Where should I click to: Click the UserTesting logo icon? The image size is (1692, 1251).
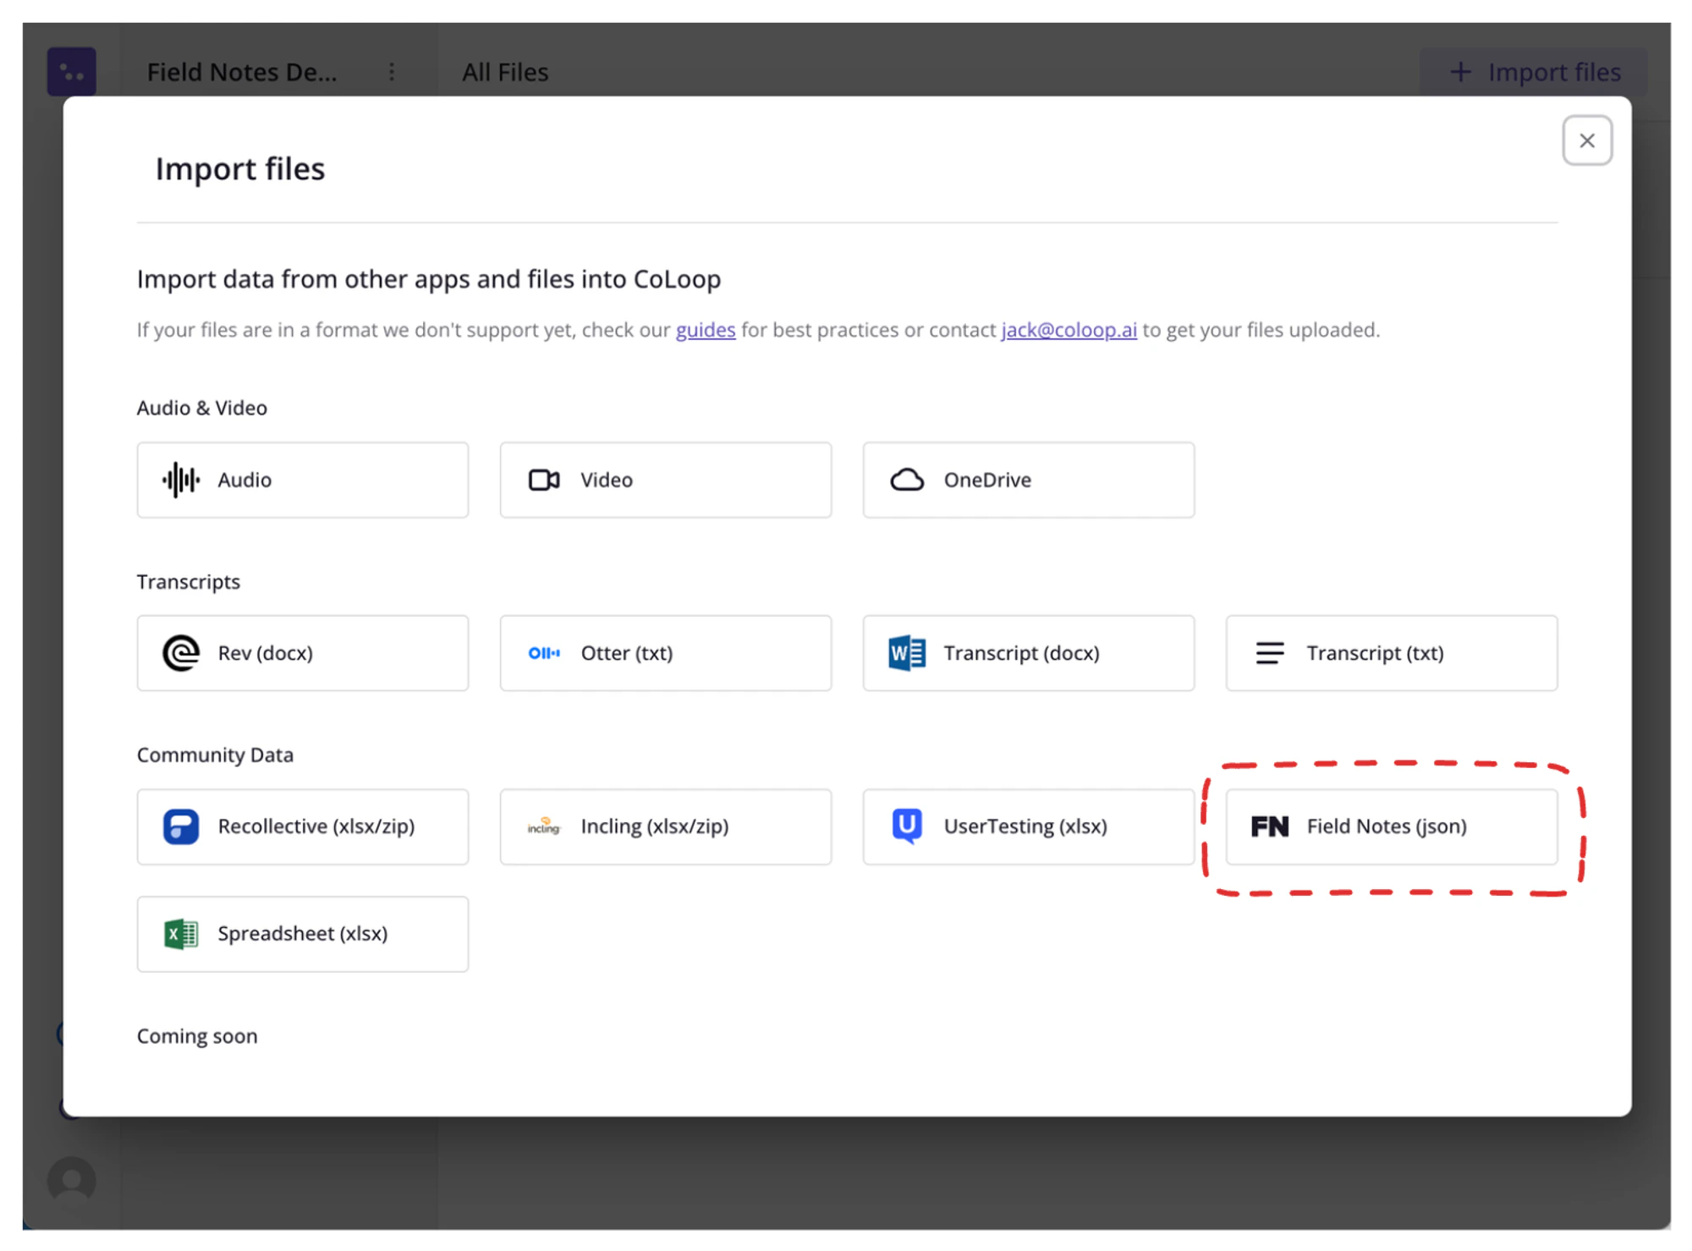[x=907, y=826]
